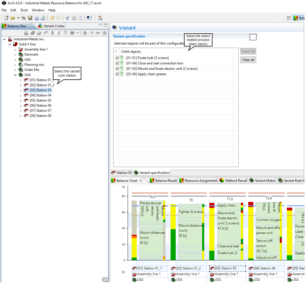Uncheck Close and seal connection box

tap(117, 63)
